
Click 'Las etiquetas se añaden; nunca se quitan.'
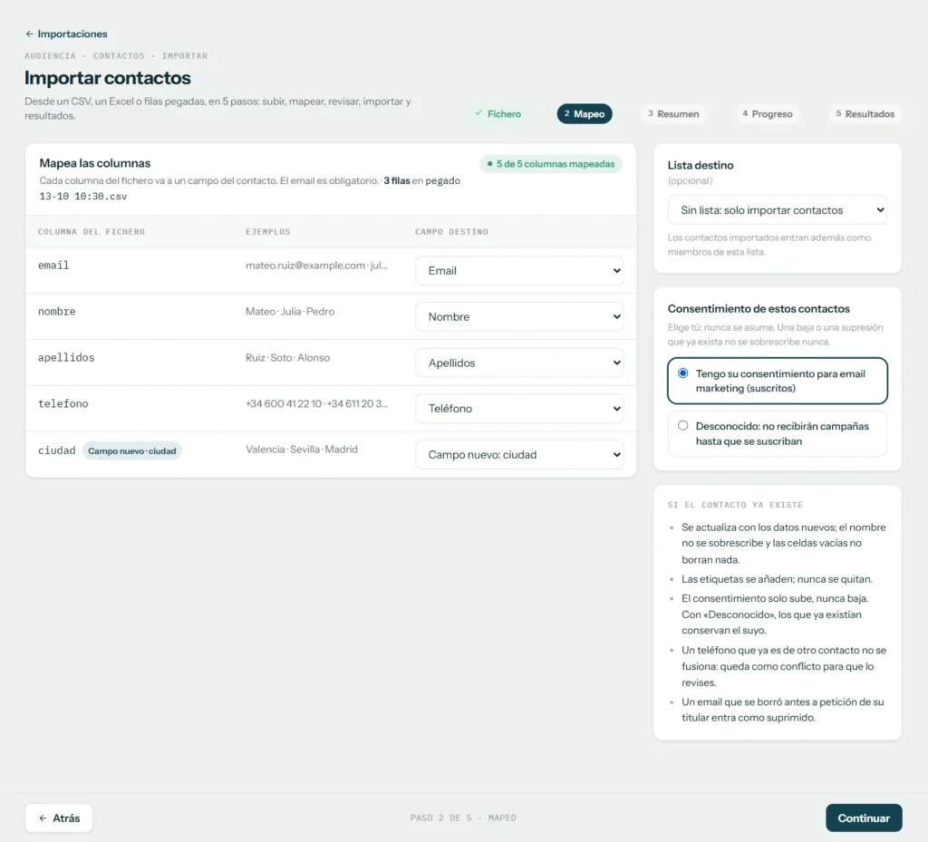click(777, 578)
